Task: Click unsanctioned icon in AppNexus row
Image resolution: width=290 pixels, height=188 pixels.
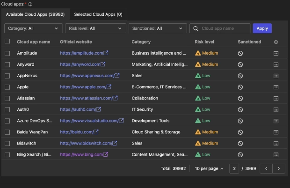Action: tap(240, 76)
